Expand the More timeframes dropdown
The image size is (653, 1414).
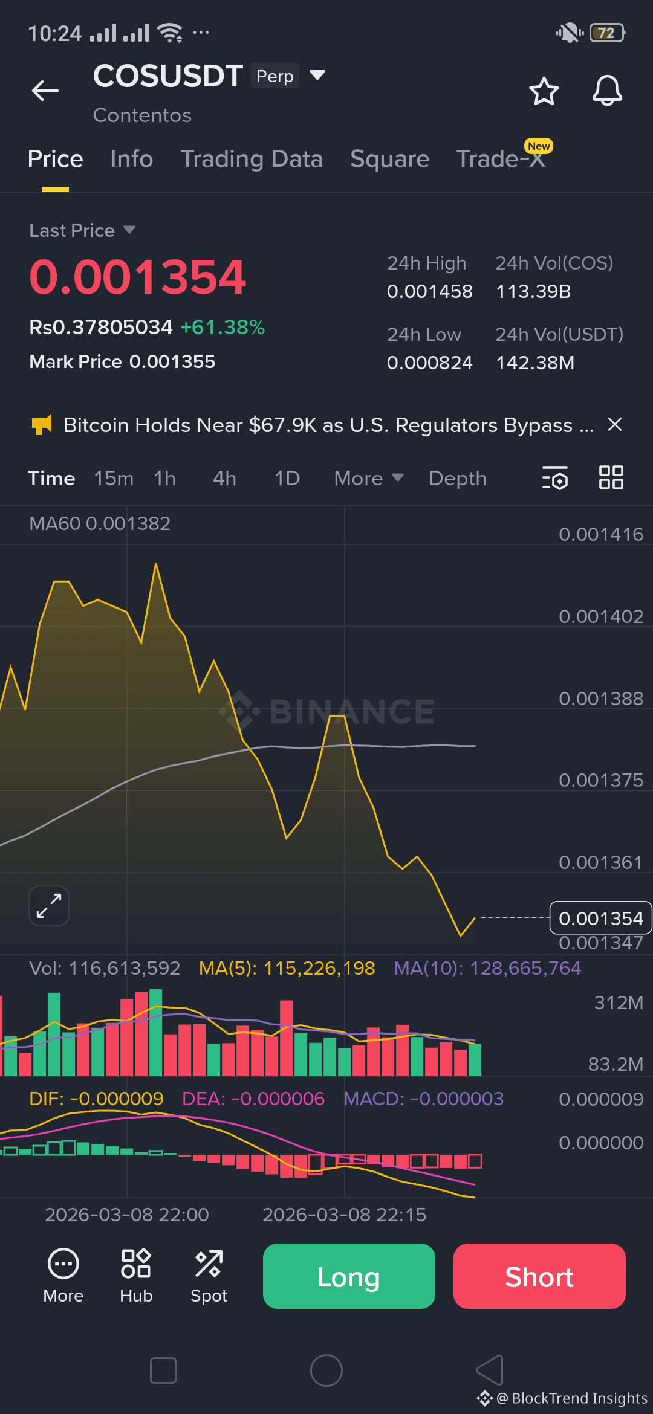click(369, 478)
